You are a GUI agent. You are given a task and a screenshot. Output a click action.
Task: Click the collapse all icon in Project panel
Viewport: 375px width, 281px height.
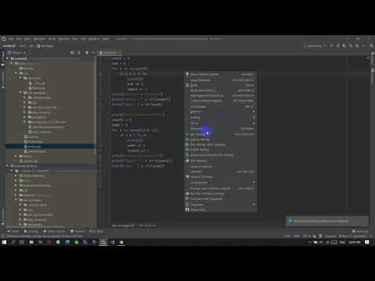click(x=79, y=52)
